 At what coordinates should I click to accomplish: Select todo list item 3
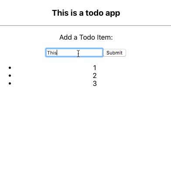(x=95, y=84)
